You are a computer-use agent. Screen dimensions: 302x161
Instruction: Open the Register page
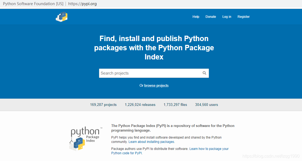244,17
